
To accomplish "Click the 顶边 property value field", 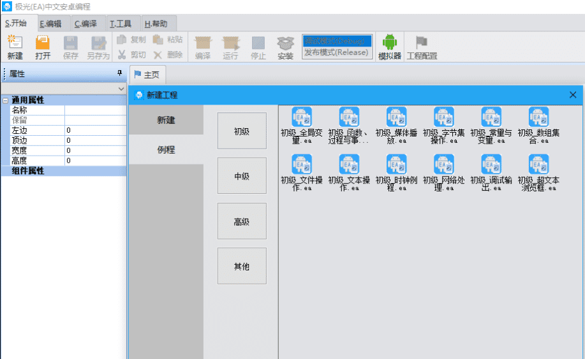I will pyautogui.click(x=96, y=140).
